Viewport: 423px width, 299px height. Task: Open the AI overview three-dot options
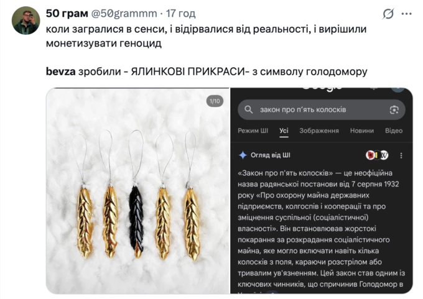tap(401, 155)
